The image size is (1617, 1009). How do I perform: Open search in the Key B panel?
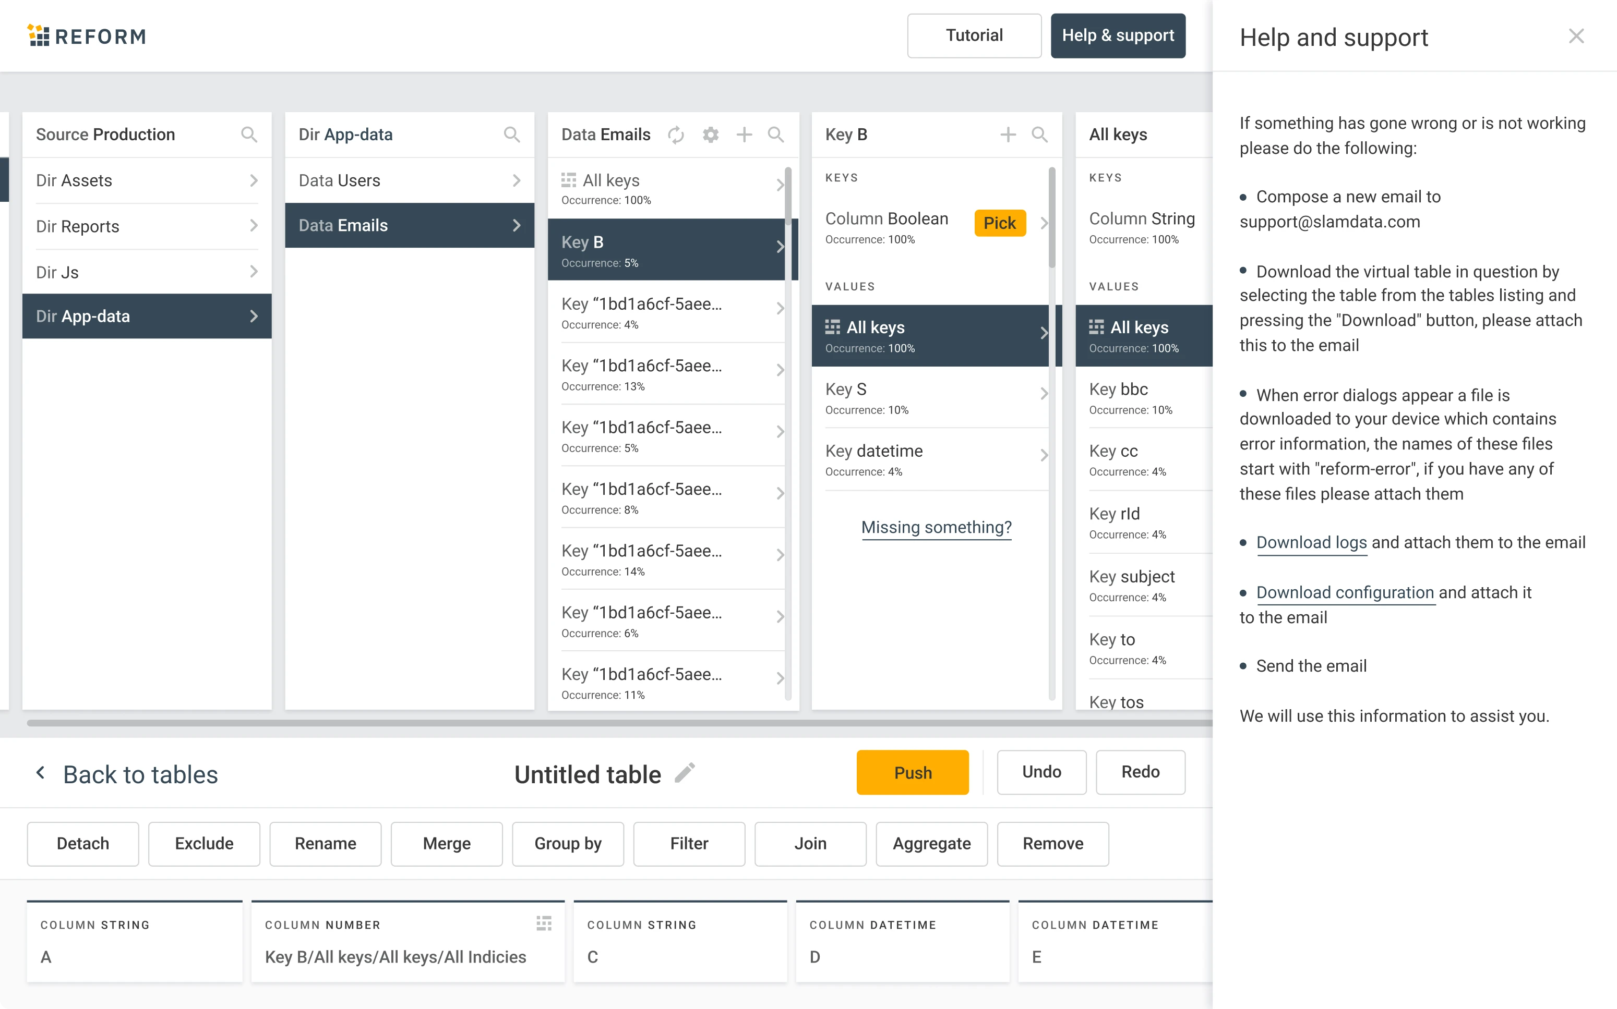pos(1039,134)
